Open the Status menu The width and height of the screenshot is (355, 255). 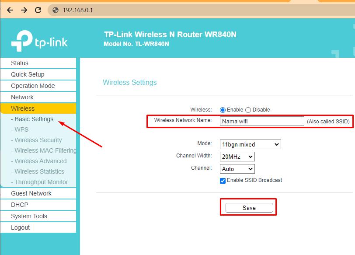coord(38,63)
